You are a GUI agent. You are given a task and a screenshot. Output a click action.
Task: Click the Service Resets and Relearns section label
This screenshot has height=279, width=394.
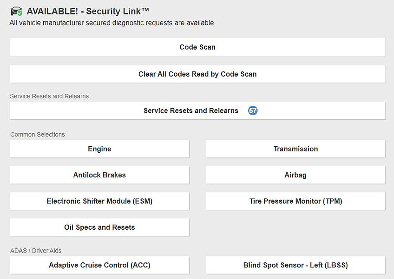tap(49, 96)
